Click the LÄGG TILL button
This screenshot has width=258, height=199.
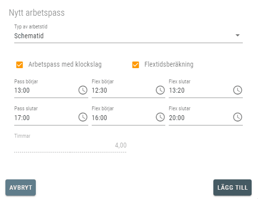232,188
